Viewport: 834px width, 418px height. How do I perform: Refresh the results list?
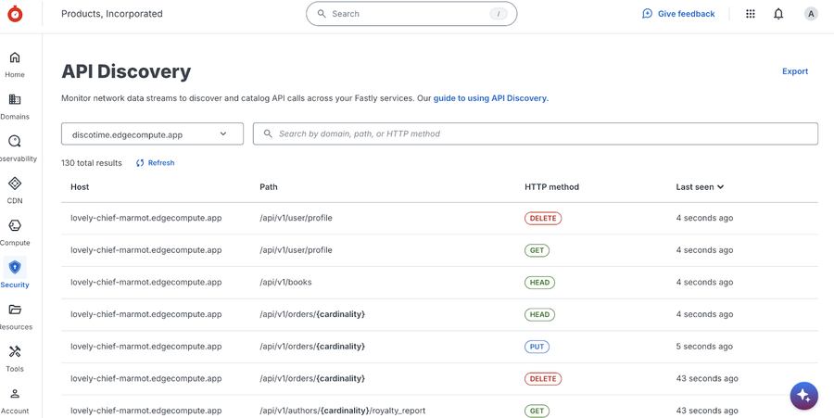[x=155, y=163]
